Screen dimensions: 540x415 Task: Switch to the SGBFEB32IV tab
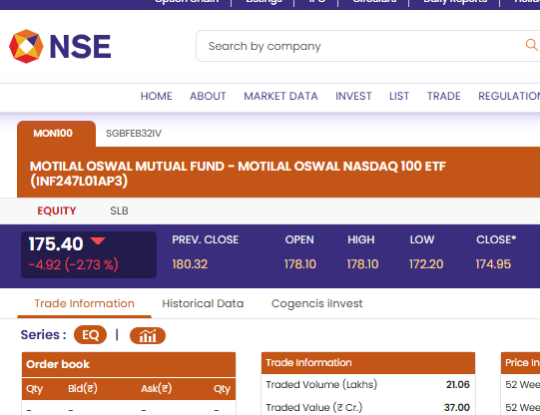[x=134, y=134]
